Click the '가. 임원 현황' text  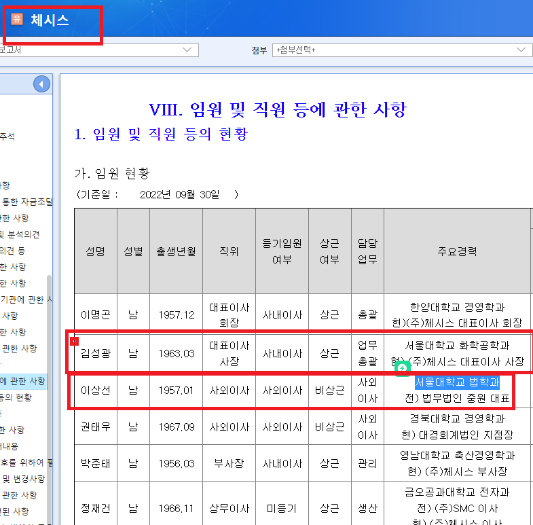[112, 173]
